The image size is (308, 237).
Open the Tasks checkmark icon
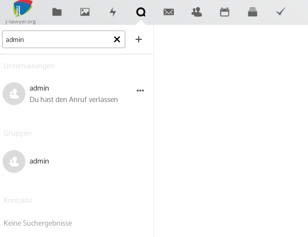pyautogui.click(x=281, y=11)
